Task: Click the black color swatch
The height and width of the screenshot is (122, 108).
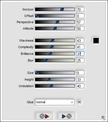Action: [x=96, y=40]
